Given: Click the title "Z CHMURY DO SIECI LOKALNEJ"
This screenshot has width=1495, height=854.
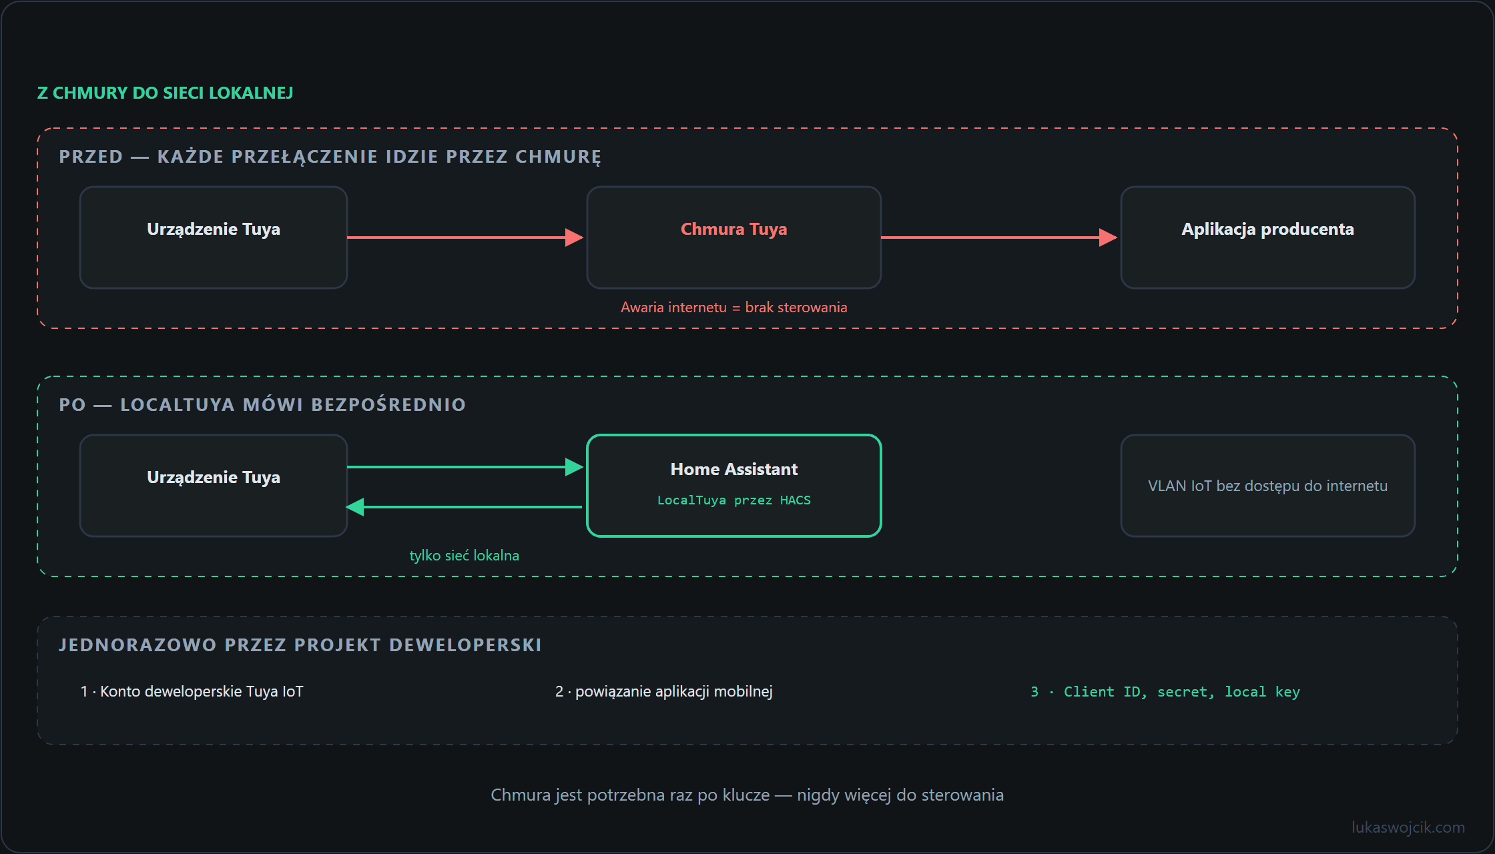Looking at the screenshot, I should (x=165, y=93).
